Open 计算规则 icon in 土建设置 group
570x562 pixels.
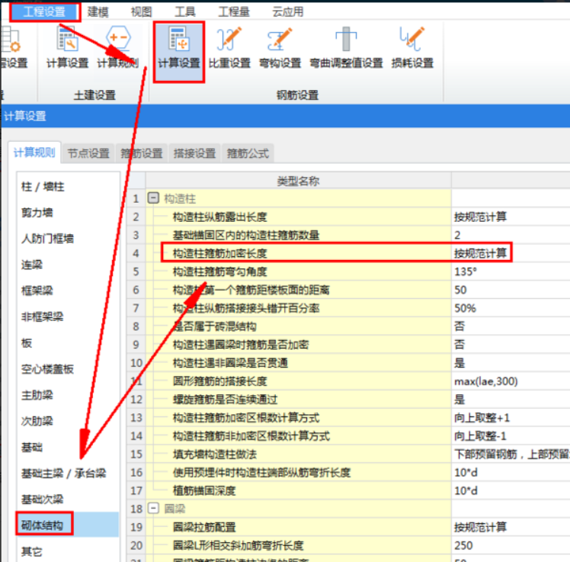[x=118, y=48]
